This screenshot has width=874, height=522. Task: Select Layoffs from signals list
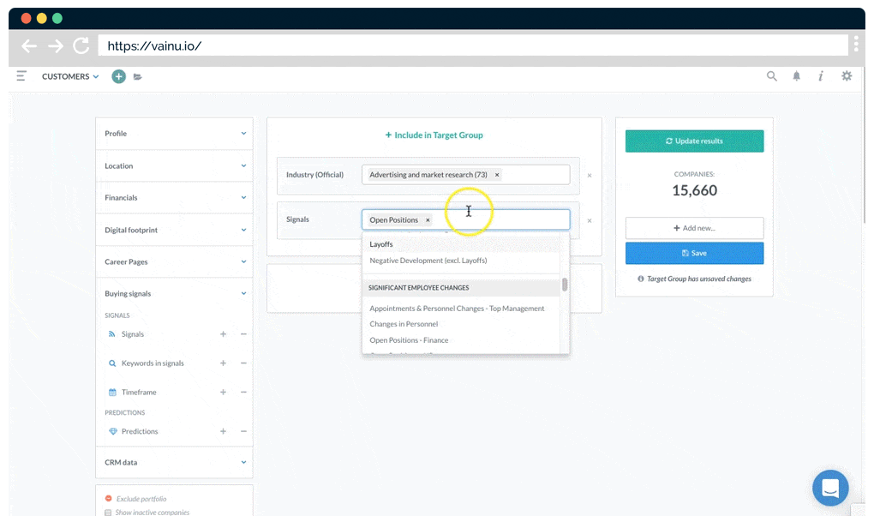pyautogui.click(x=381, y=244)
